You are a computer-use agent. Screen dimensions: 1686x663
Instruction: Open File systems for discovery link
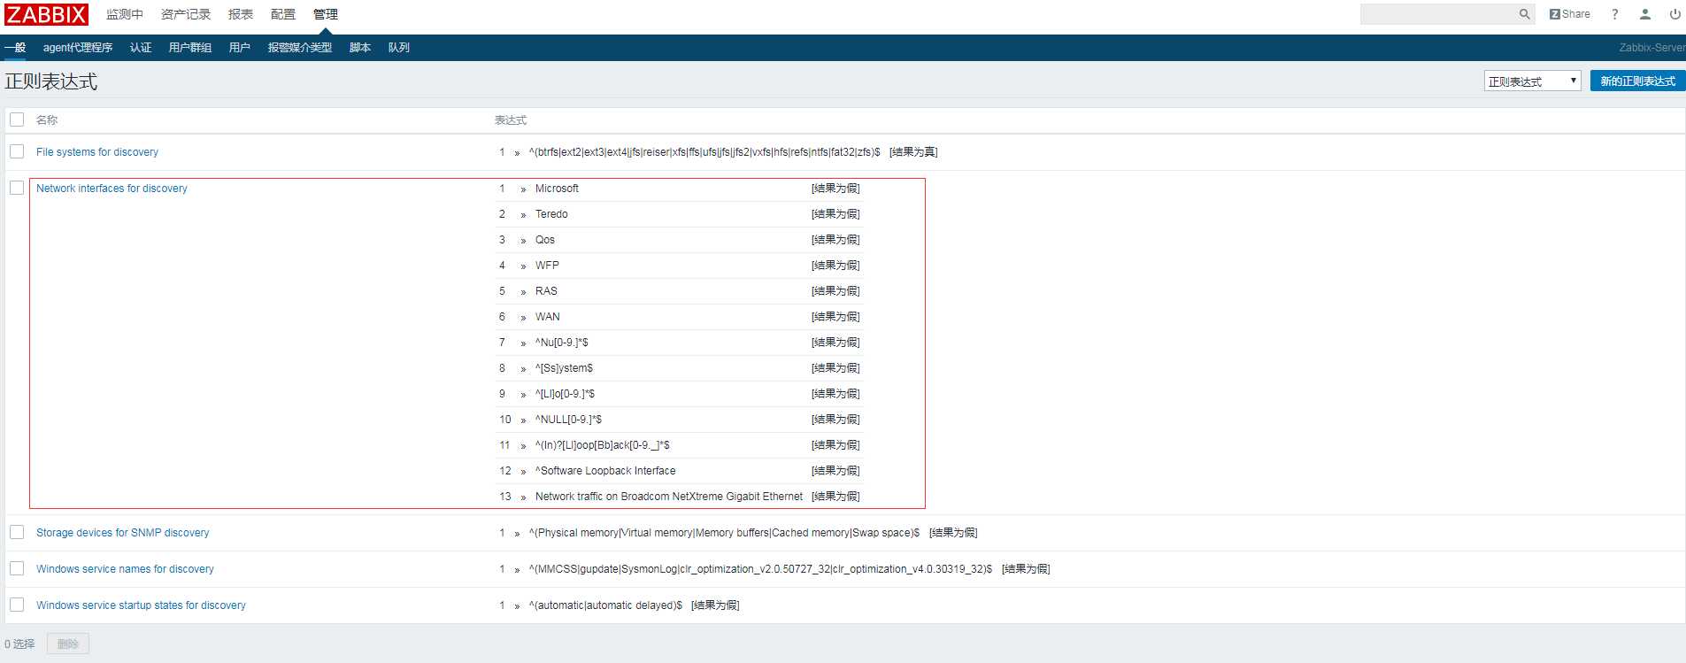(97, 152)
